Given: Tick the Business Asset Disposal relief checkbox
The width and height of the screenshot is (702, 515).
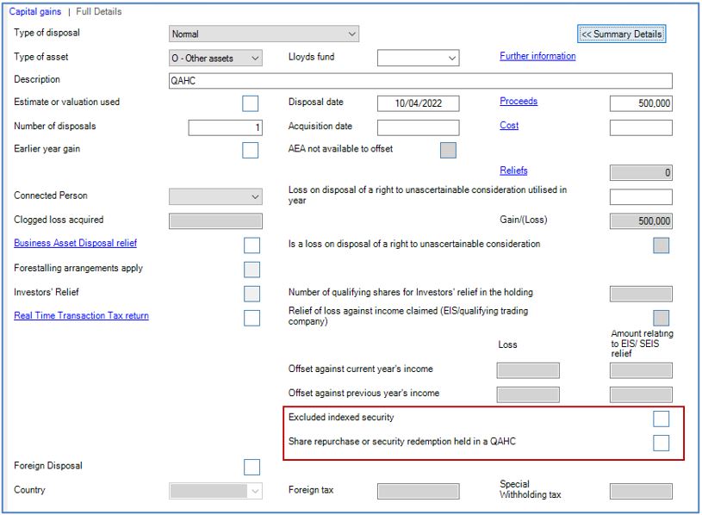Looking at the screenshot, I should point(252,245).
